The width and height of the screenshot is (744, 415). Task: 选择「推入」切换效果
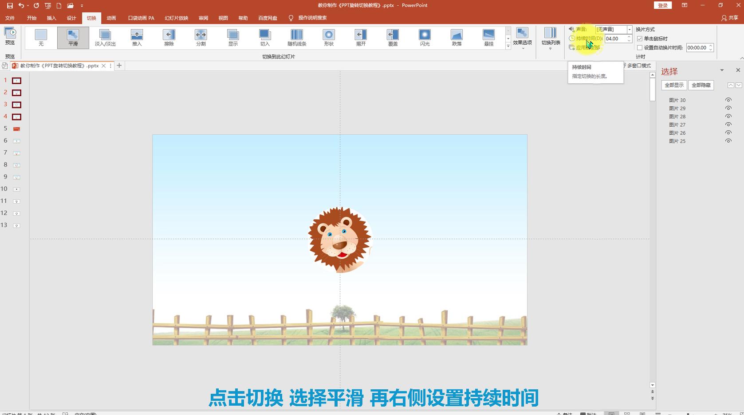[137, 37]
